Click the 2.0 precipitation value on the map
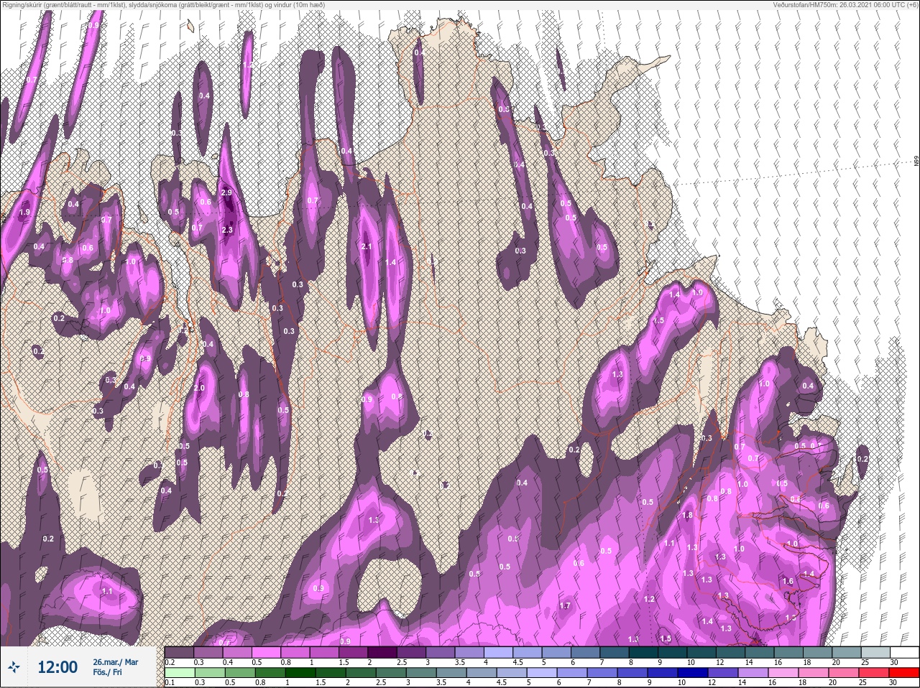Viewport: 920px width, 688px height. (x=199, y=388)
